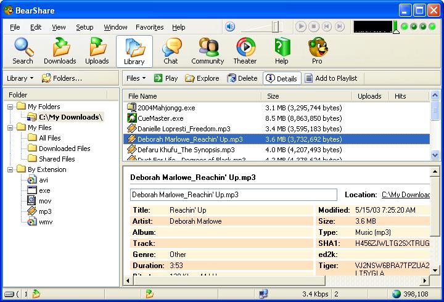This screenshot has width=444, height=302.
Task: Open the Help menu
Action: click(x=178, y=27)
